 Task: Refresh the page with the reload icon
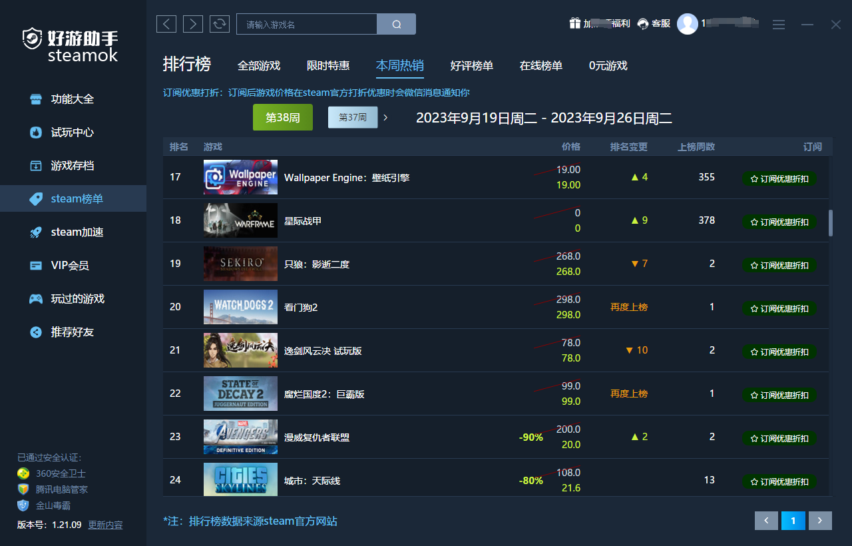tap(220, 24)
